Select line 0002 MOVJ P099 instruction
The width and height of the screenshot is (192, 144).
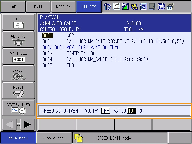pos(114,47)
